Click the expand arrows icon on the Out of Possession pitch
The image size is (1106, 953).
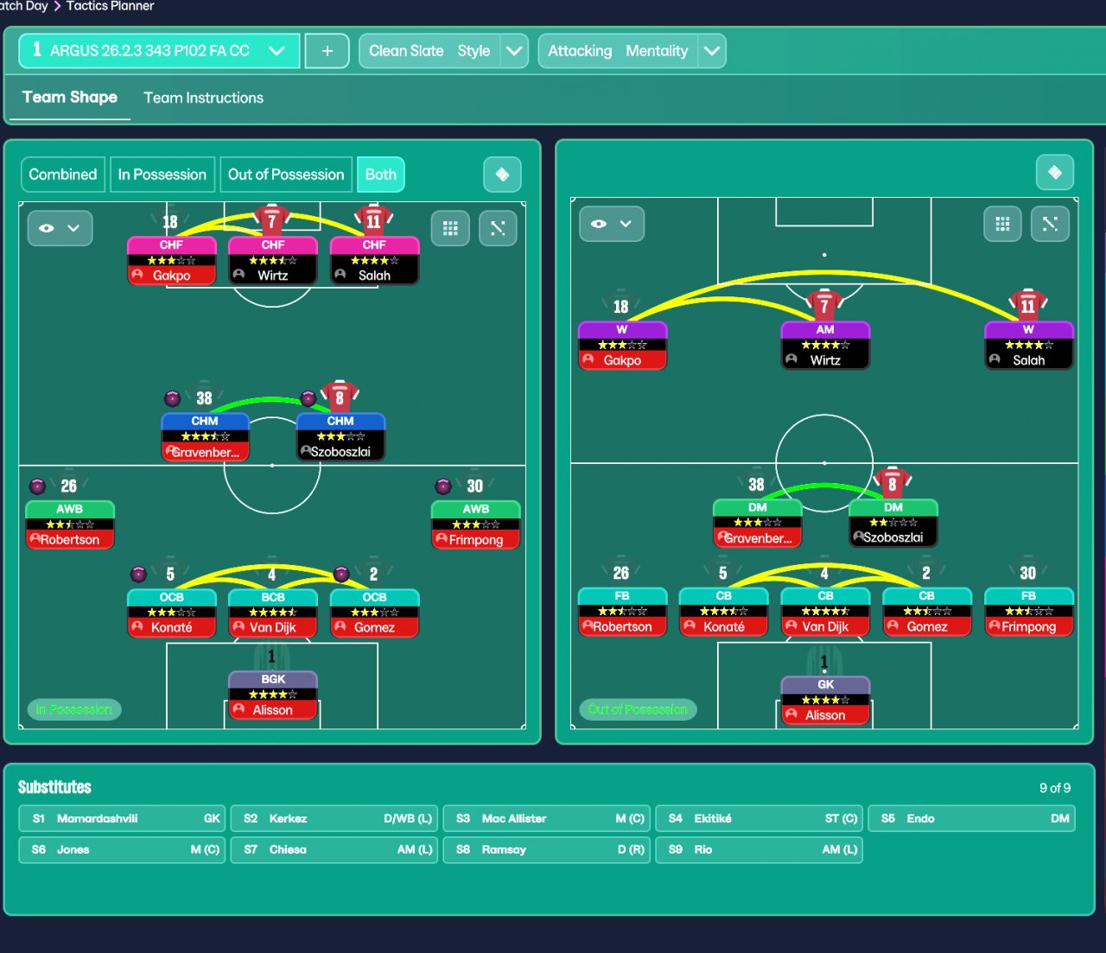pos(1050,225)
